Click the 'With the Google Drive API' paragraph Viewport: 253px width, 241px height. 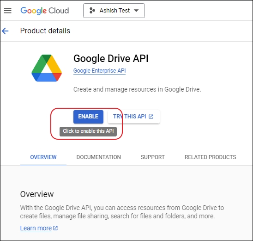click(x=122, y=212)
